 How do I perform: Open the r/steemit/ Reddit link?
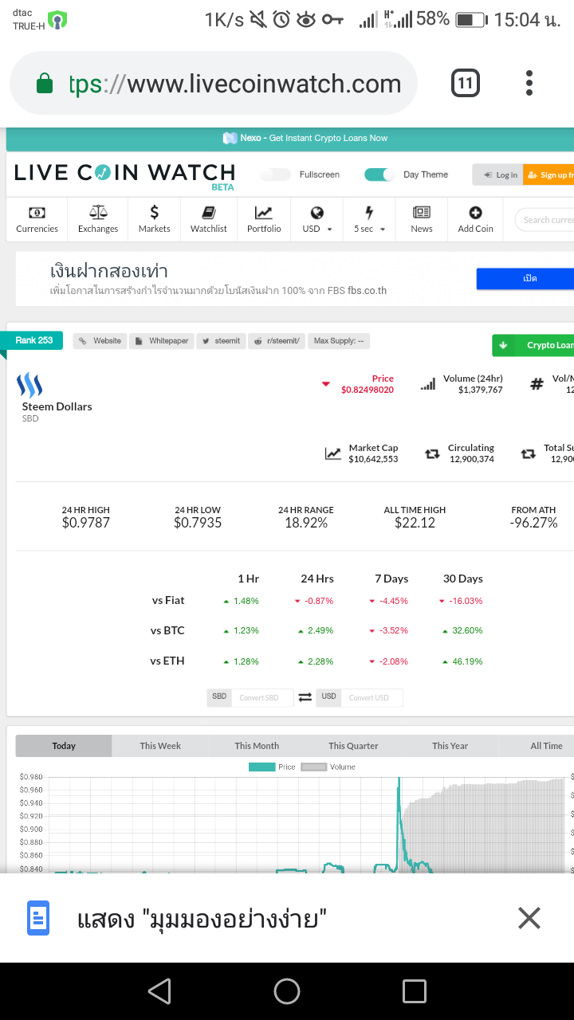[x=276, y=341]
